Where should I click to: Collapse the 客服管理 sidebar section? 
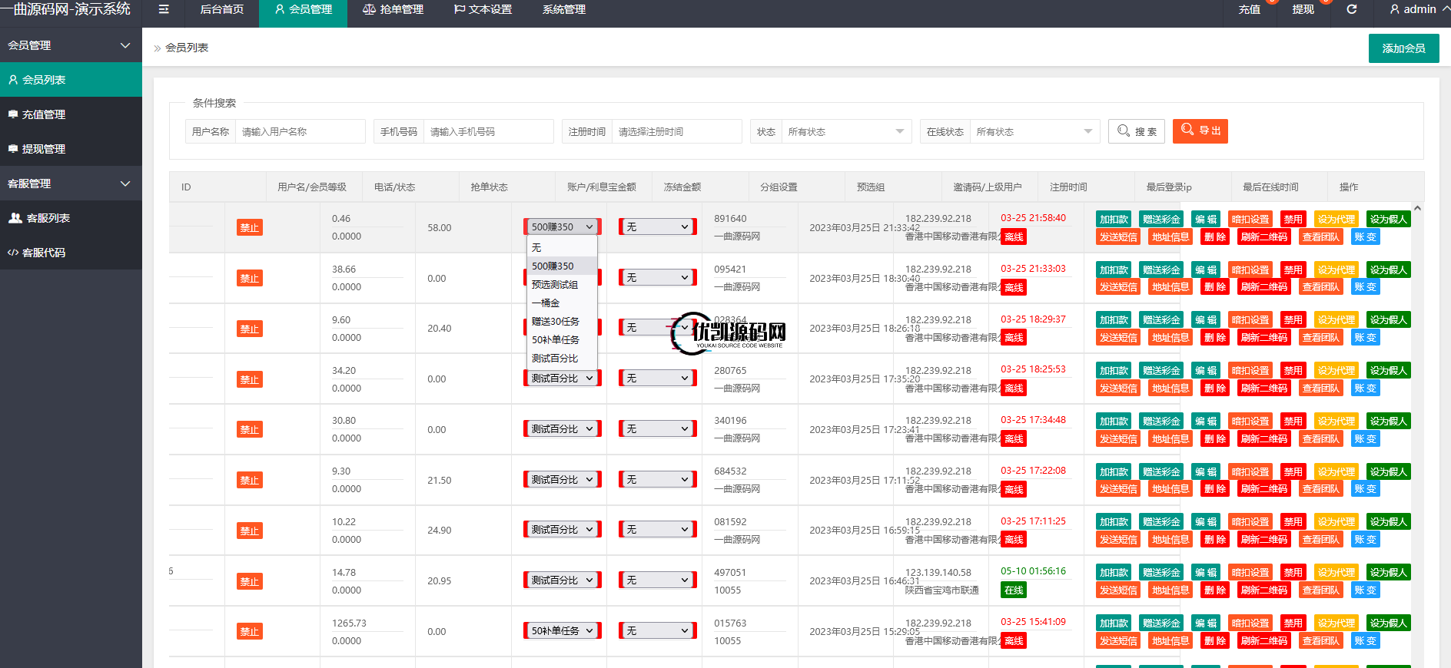click(125, 184)
